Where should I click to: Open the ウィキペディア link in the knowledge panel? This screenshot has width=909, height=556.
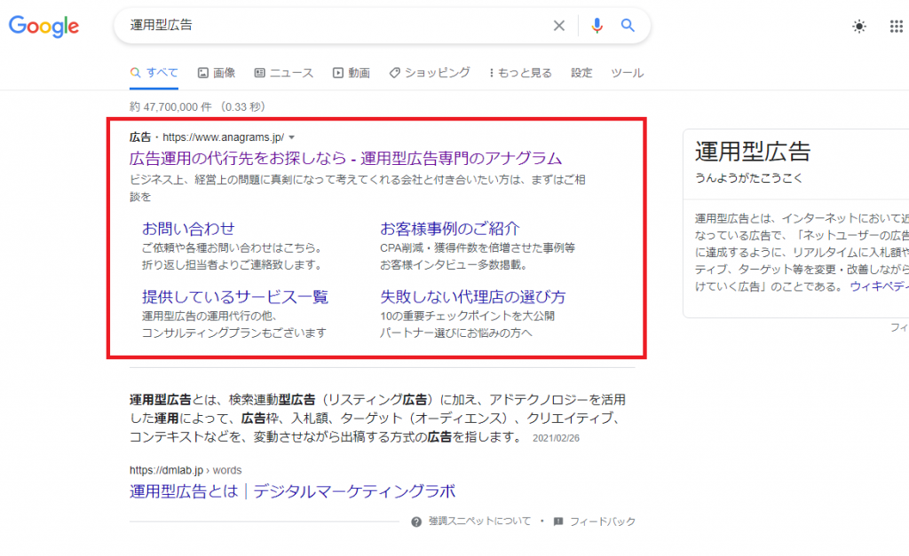(879, 286)
